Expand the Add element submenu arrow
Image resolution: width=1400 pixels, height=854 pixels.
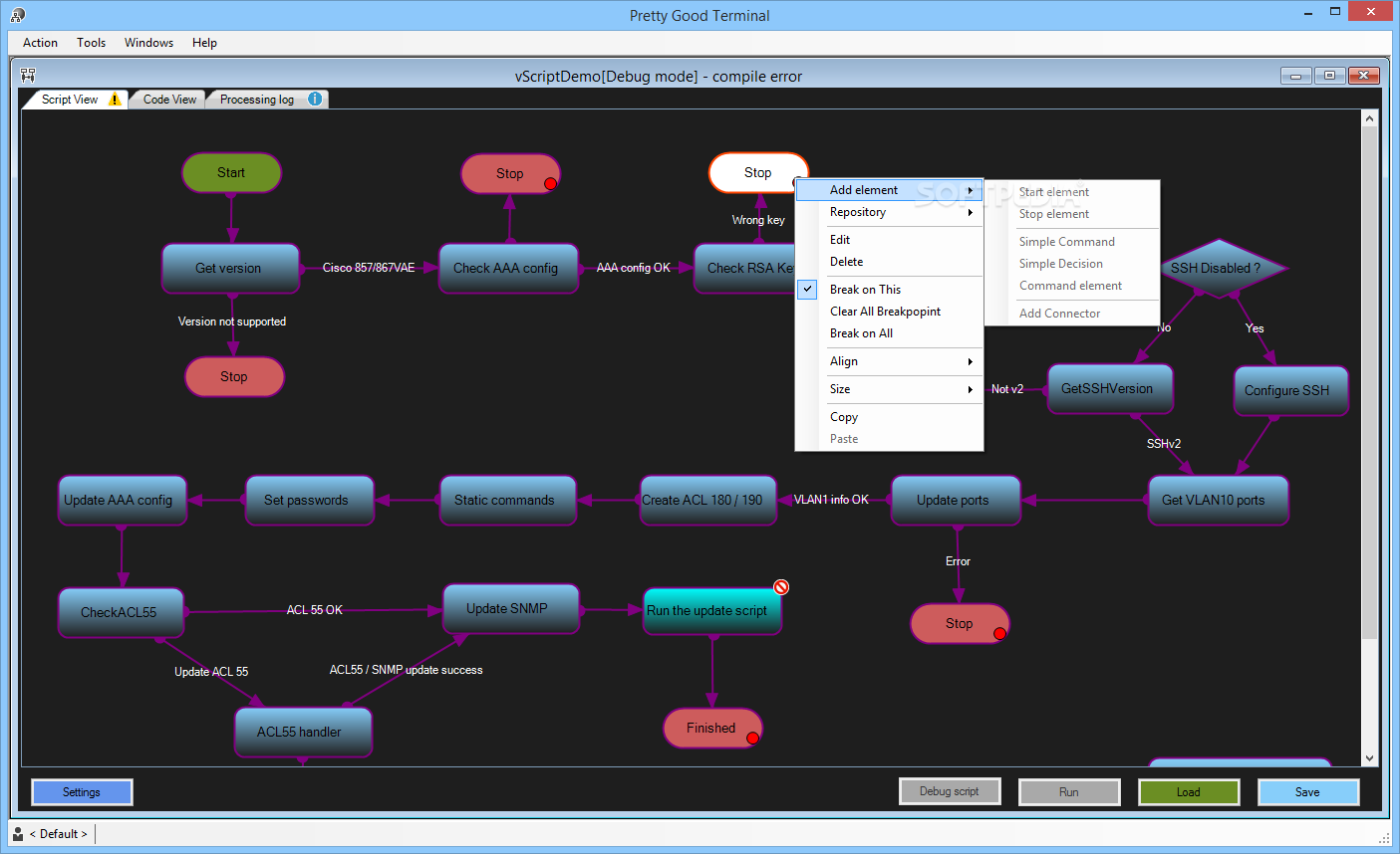point(970,190)
